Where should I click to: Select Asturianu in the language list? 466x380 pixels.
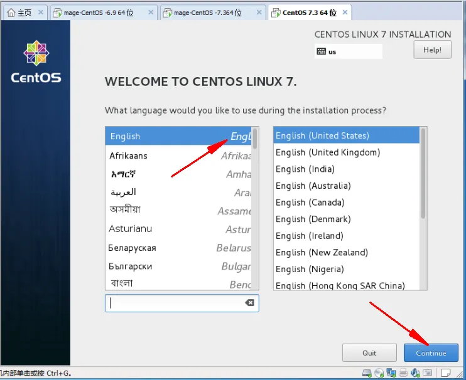tap(178, 229)
